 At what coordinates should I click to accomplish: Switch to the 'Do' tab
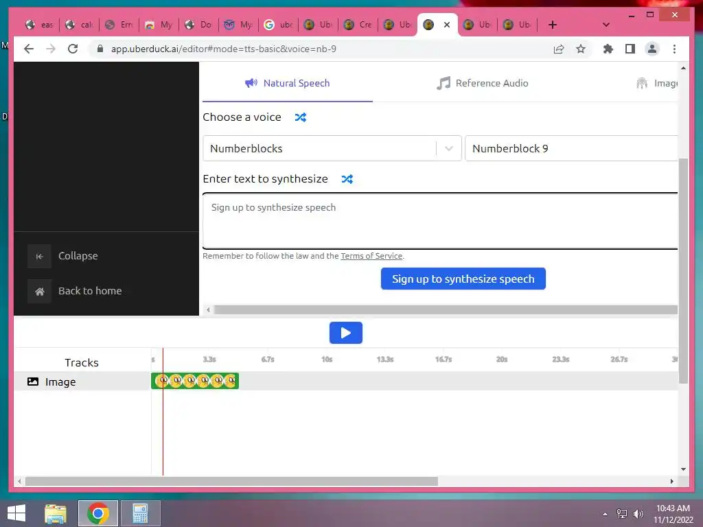[x=198, y=25]
